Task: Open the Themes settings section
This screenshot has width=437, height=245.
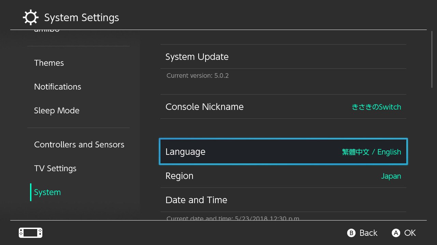Action: click(49, 63)
